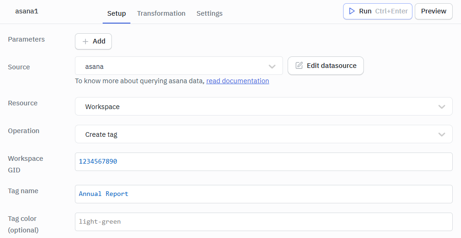Click the pencil icon in Edit datasource

click(299, 66)
